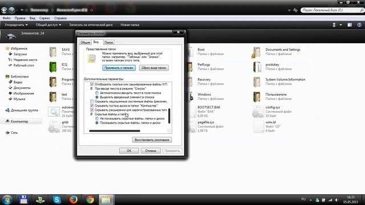Open the Файл menu
The width and height of the screenshot is (365, 205).
6,18
